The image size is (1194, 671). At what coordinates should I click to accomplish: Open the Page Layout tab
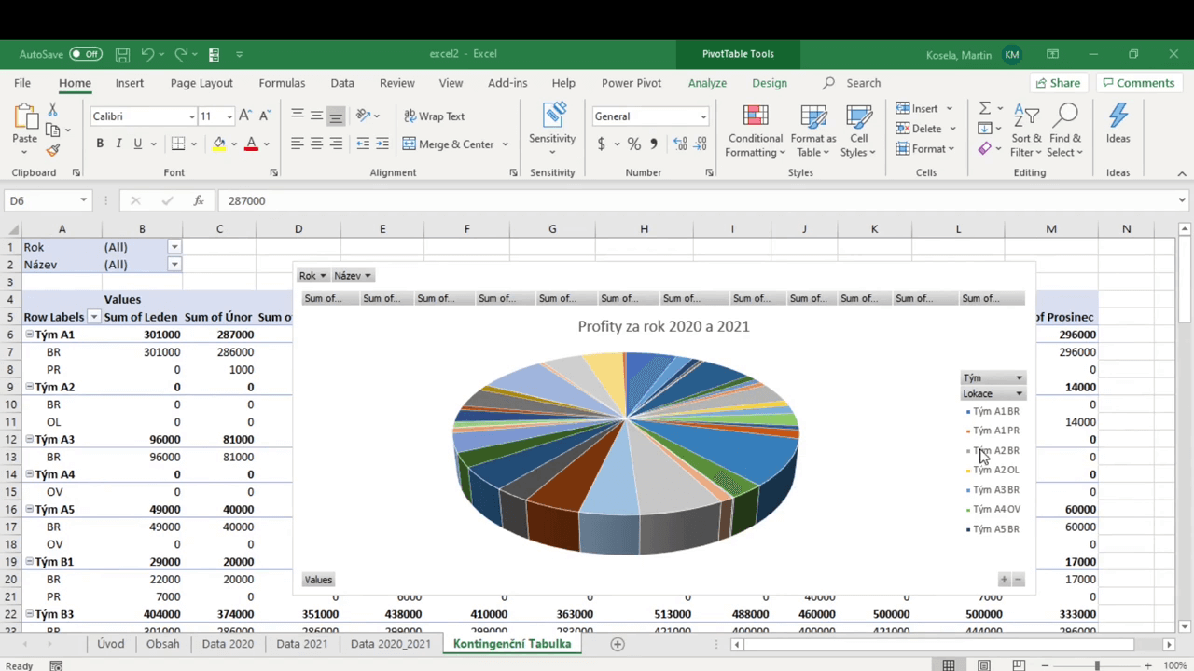pyautogui.click(x=201, y=83)
